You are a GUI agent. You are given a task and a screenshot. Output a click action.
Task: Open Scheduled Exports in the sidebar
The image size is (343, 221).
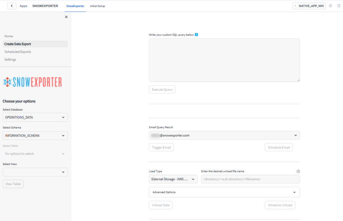click(18, 52)
